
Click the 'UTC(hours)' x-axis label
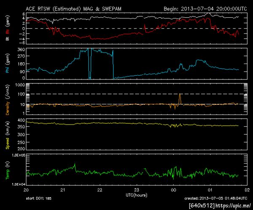[x=137, y=195]
